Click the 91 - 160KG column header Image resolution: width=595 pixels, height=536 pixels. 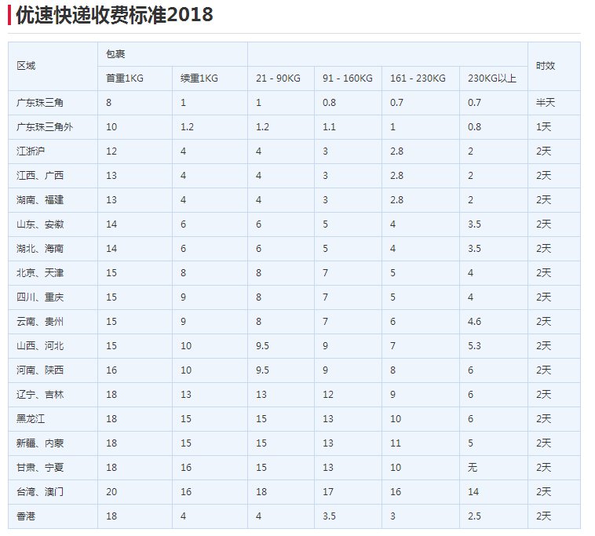click(348, 78)
